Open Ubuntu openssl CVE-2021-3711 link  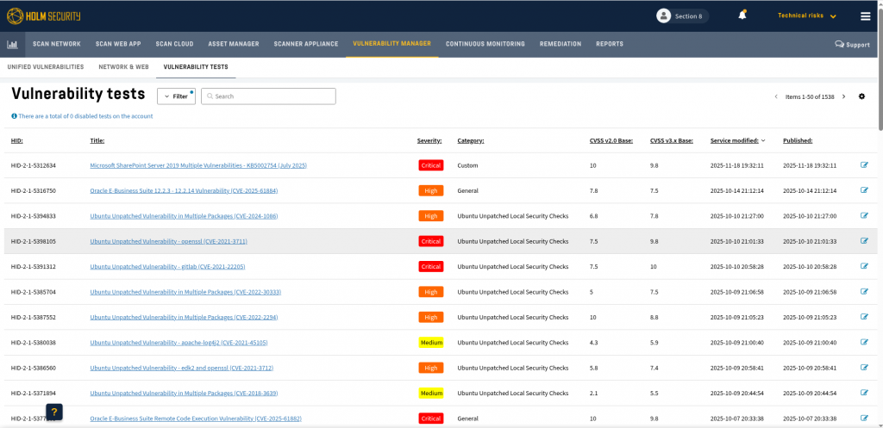tap(169, 241)
